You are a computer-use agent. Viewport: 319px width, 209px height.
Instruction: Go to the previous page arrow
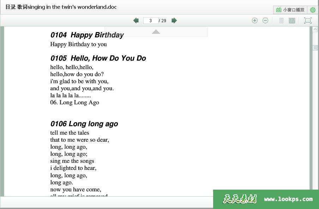tap(136, 20)
